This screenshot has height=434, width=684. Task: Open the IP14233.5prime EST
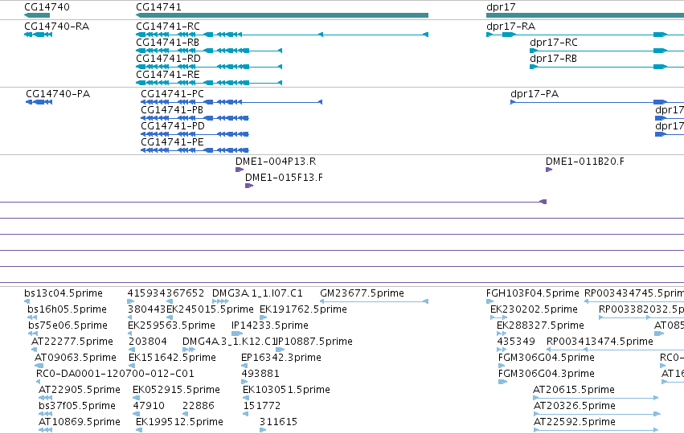[x=270, y=325]
